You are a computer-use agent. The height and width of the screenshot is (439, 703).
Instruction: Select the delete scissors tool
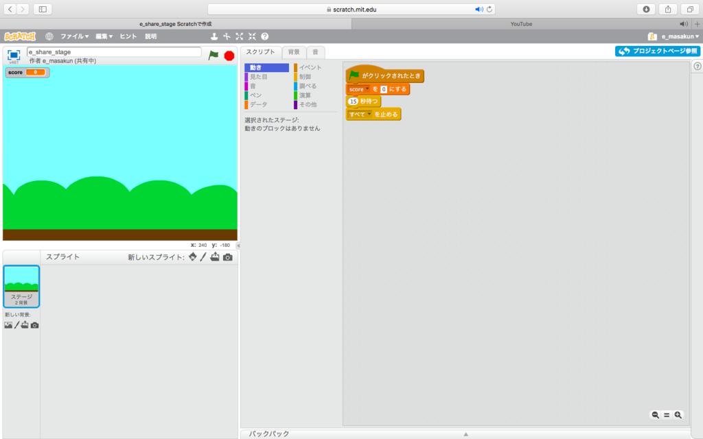227,36
